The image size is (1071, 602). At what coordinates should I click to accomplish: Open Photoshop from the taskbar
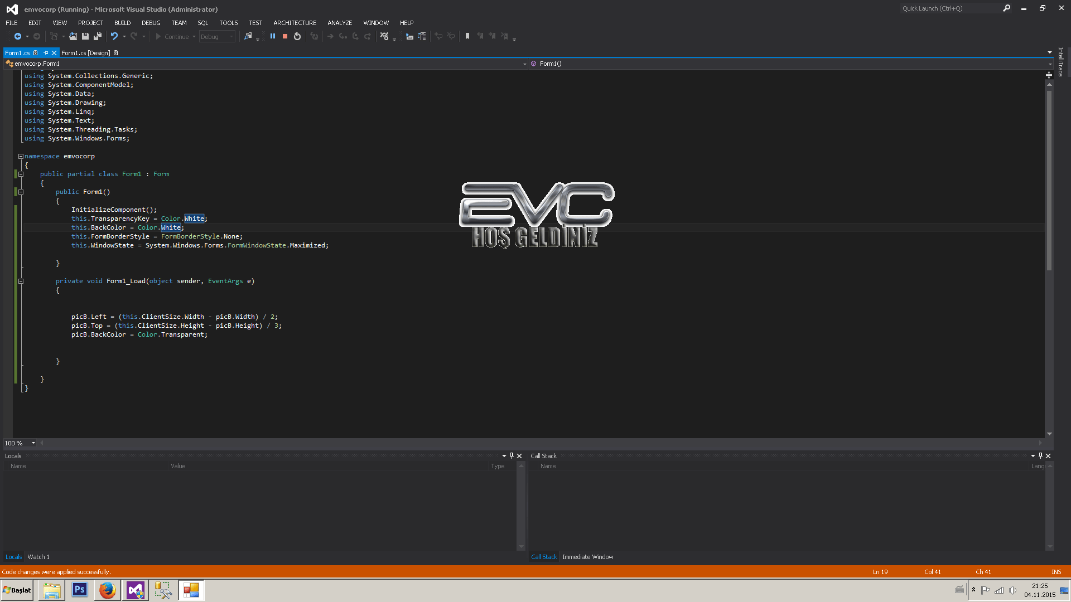tap(80, 590)
